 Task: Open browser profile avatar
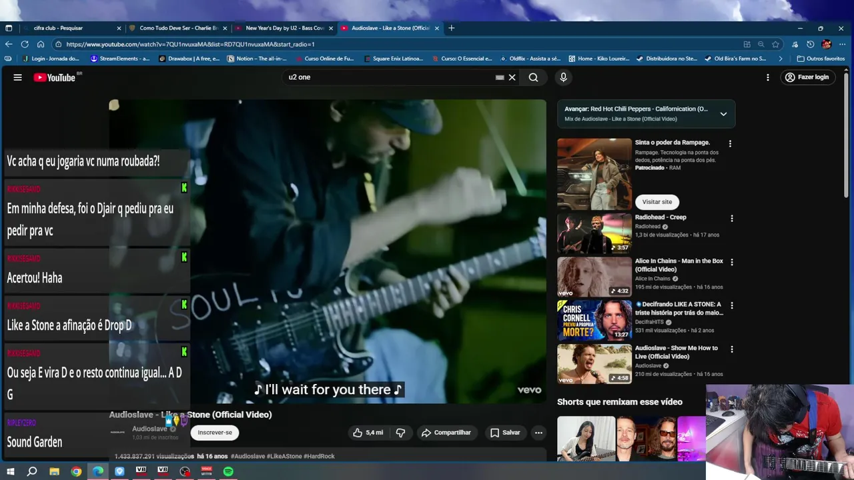coord(826,44)
